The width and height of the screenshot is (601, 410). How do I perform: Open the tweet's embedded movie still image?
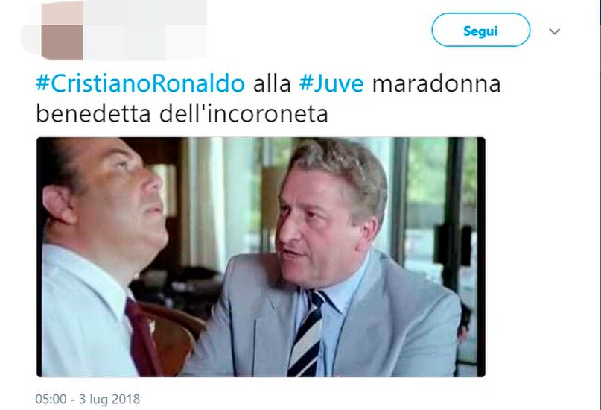261,257
